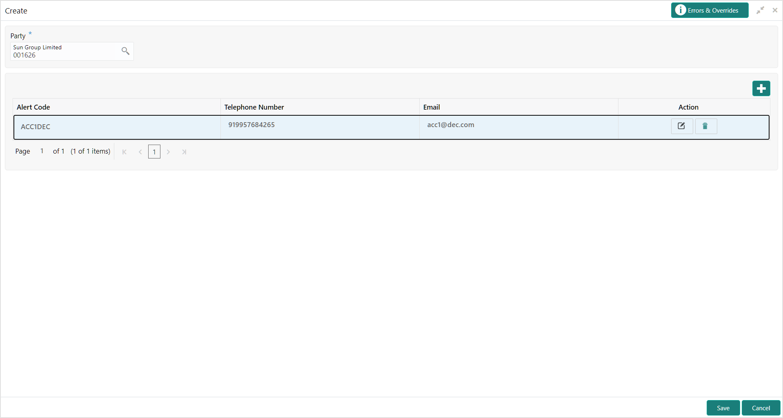Open Errors & Overrides panel
This screenshot has width=783, height=418.
pyautogui.click(x=710, y=10)
